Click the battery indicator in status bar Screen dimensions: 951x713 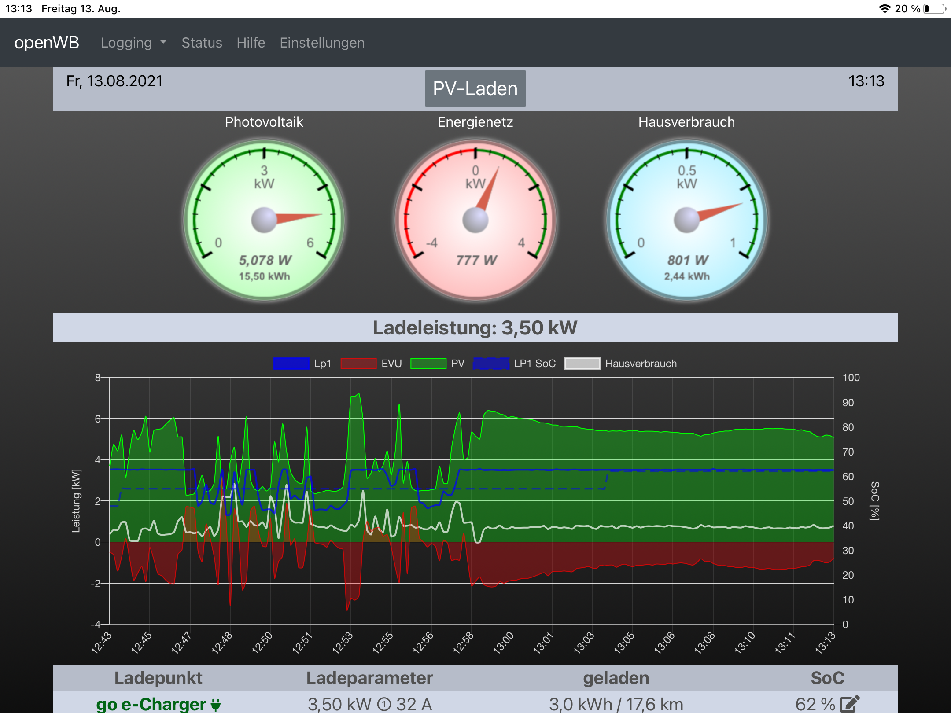(x=934, y=9)
